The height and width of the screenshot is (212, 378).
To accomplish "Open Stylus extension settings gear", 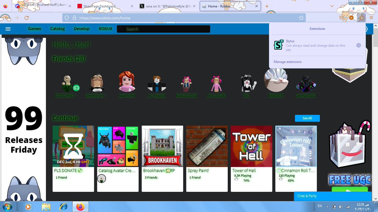I will (358, 45).
